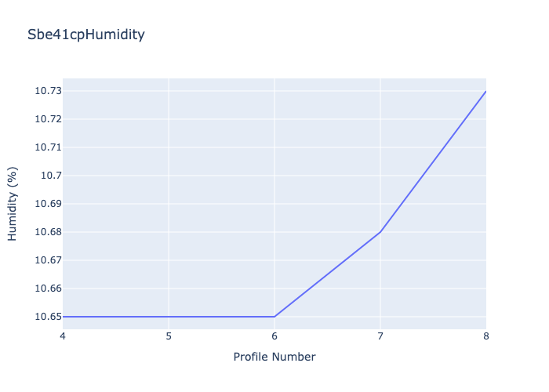Click the y-axis tick label 10.7
The width and height of the screenshot is (549, 392).
[x=51, y=176]
